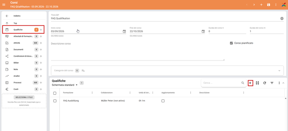
Task: Jump to Top in the sidebar
Action: click(15, 23)
